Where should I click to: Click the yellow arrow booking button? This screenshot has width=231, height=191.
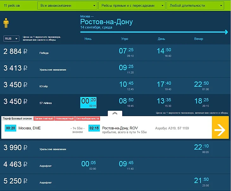(x=220, y=127)
